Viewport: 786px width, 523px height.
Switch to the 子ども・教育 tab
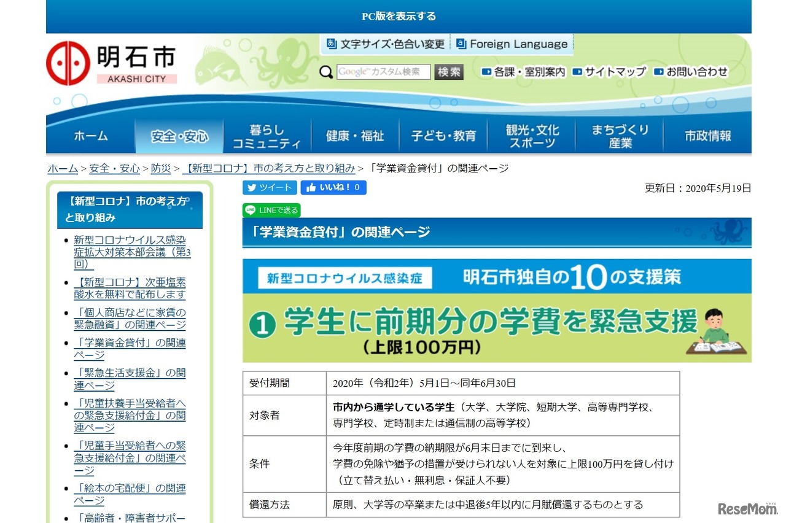[443, 135]
